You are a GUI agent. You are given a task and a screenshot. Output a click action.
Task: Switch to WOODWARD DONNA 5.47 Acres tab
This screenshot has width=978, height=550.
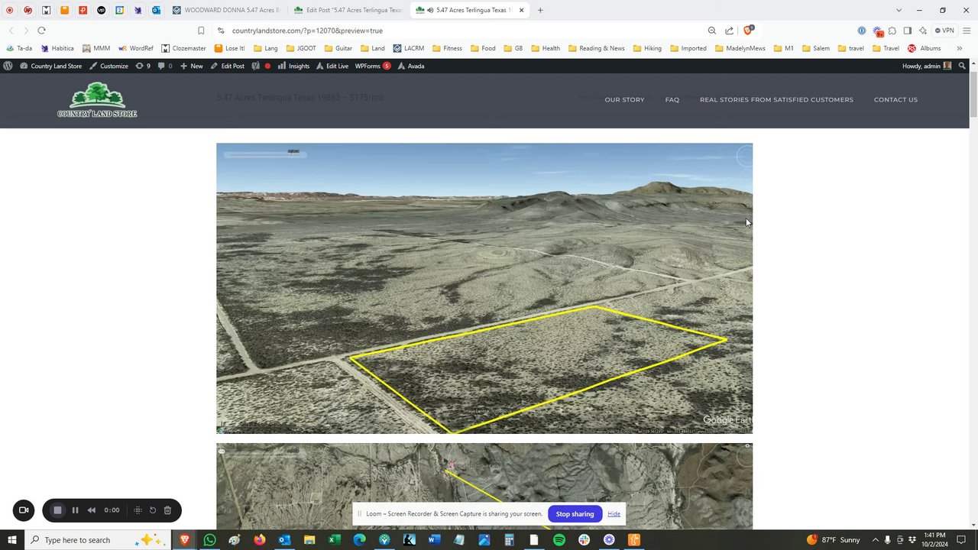tap(227, 10)
